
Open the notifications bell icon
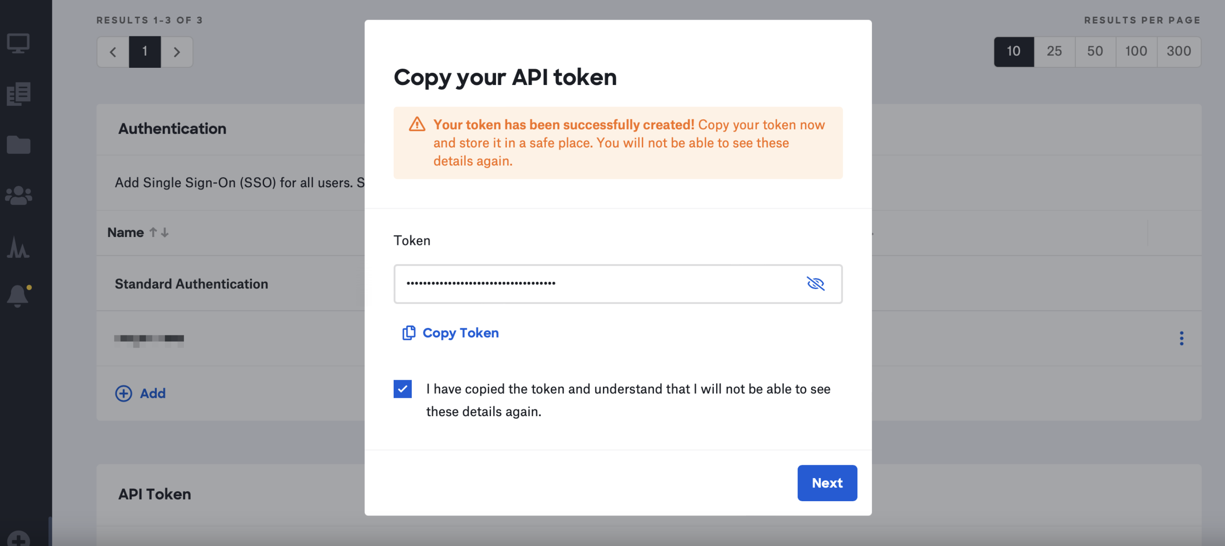[18, 296]
